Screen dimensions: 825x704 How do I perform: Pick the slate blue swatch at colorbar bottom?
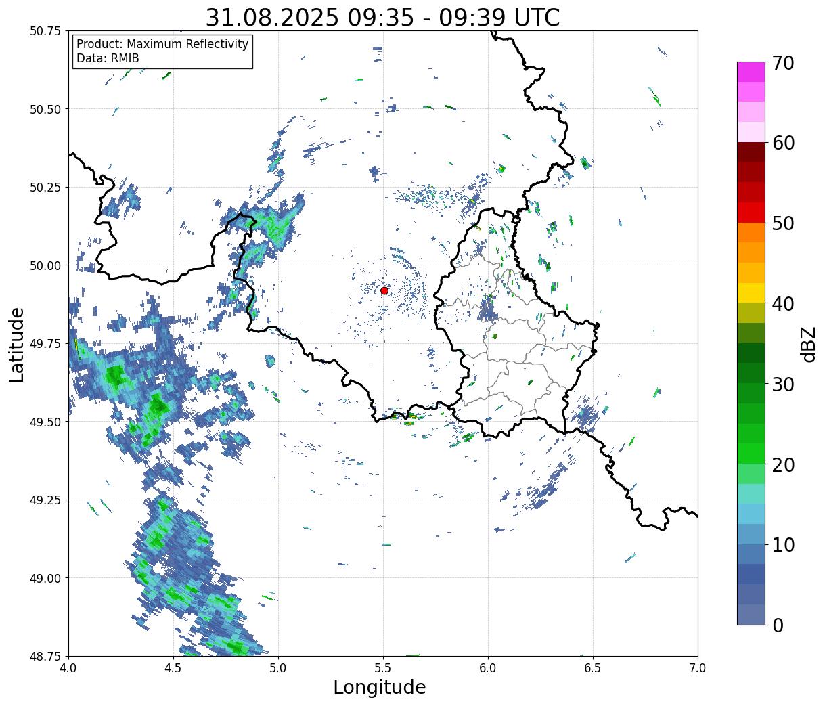pos(751,614)
